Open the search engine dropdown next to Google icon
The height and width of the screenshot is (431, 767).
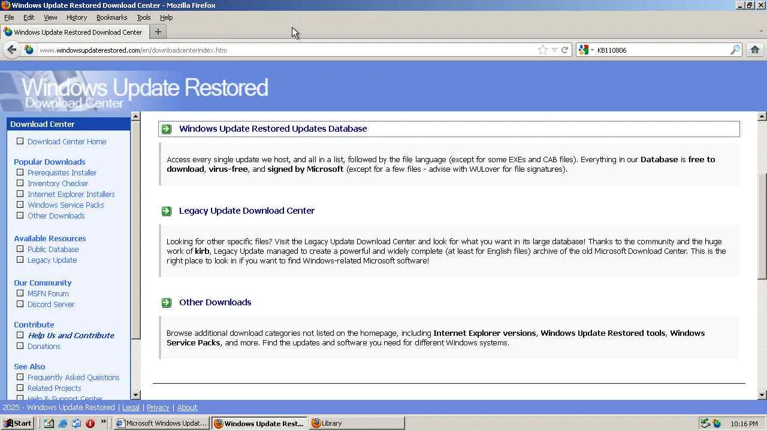tap(592, 50)
